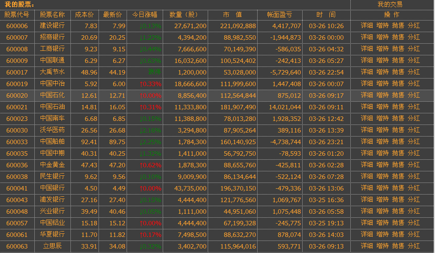Click 抛售 for 立思辰
The image size is (435, 253).
[x=398, y=246]
